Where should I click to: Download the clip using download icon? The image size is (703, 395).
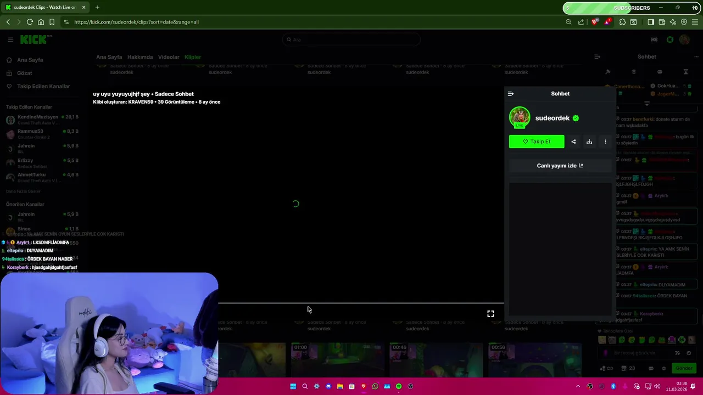coord(589,142)
